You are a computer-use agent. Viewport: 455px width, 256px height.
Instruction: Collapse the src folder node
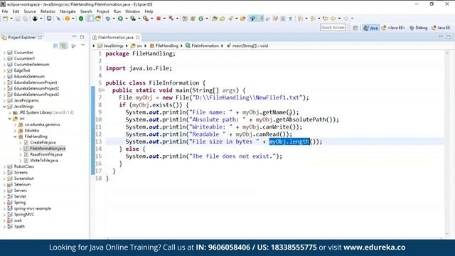click(x=10, y=119)
